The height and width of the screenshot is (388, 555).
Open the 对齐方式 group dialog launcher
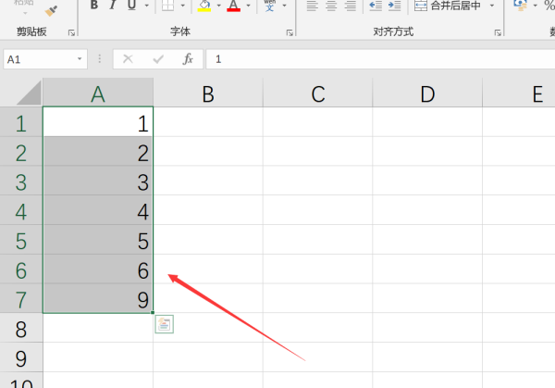(x=498, y=33)
